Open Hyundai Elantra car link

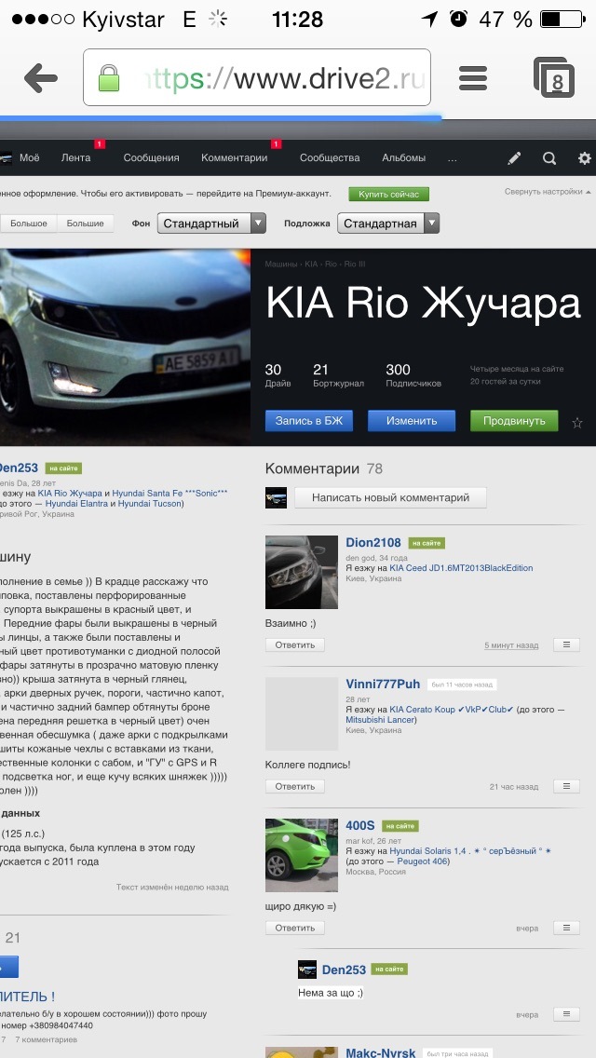[74, 503]
